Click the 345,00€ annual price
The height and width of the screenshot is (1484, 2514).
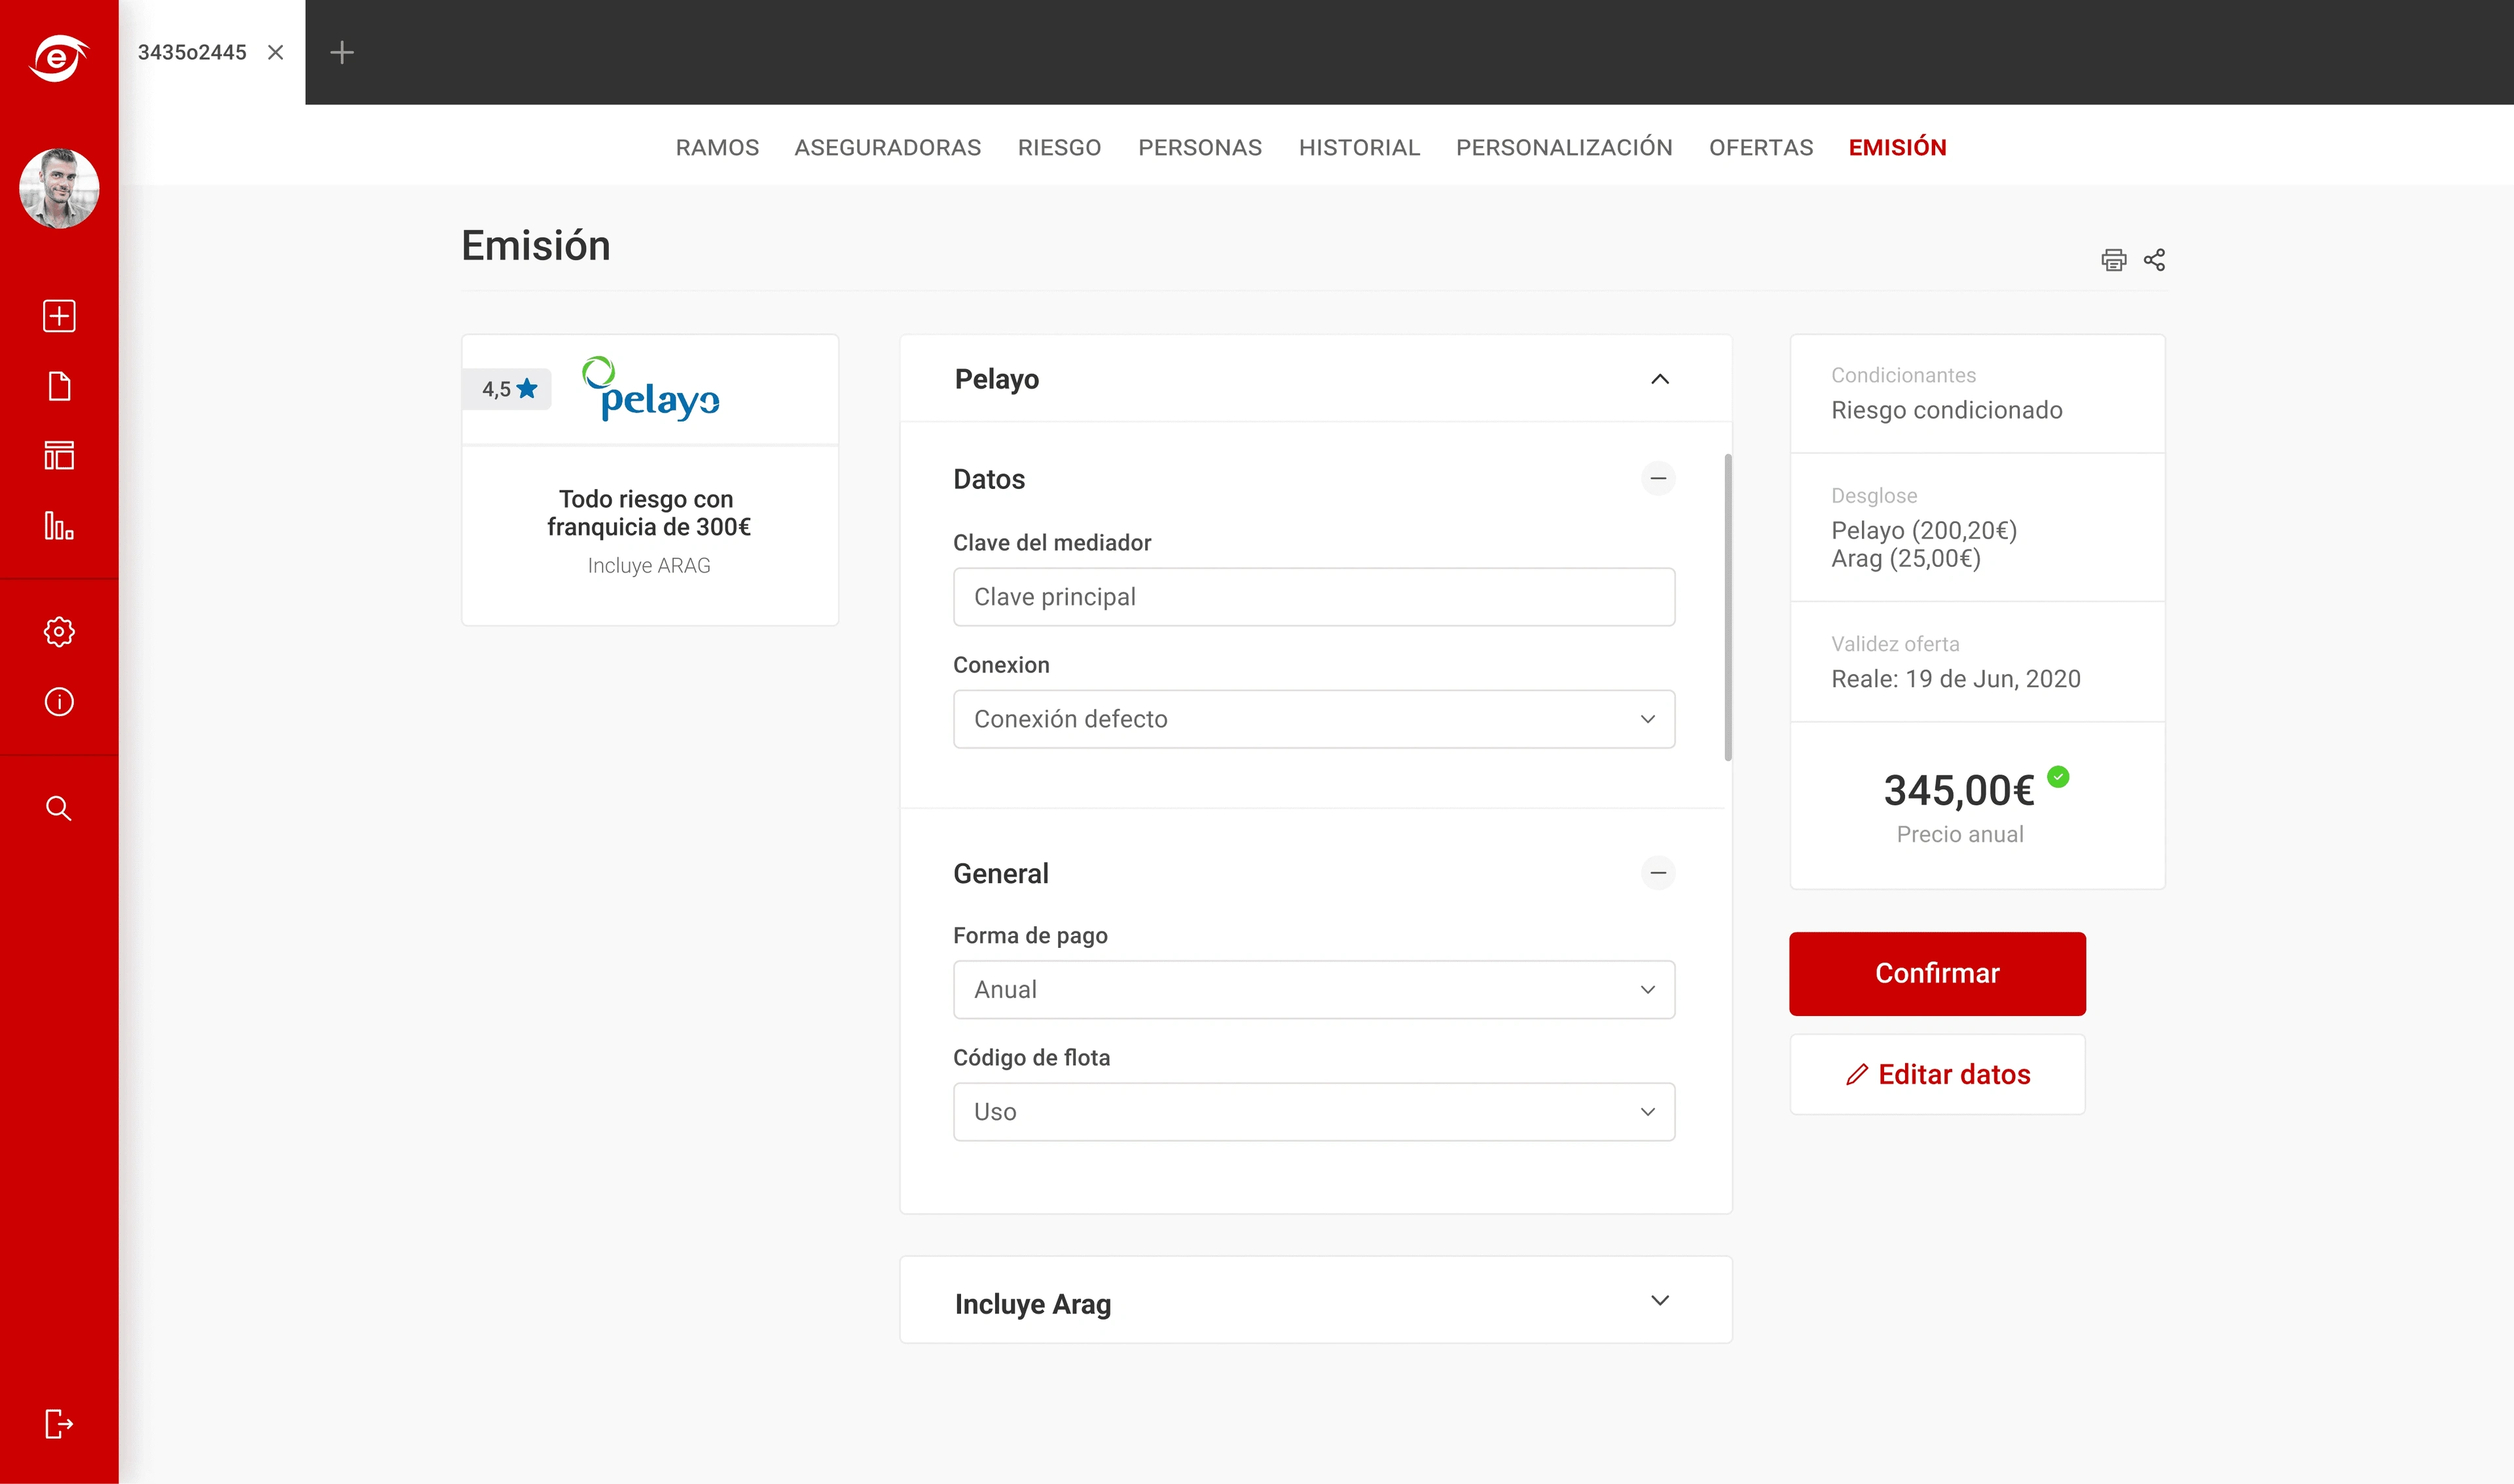coord(1959,790)
